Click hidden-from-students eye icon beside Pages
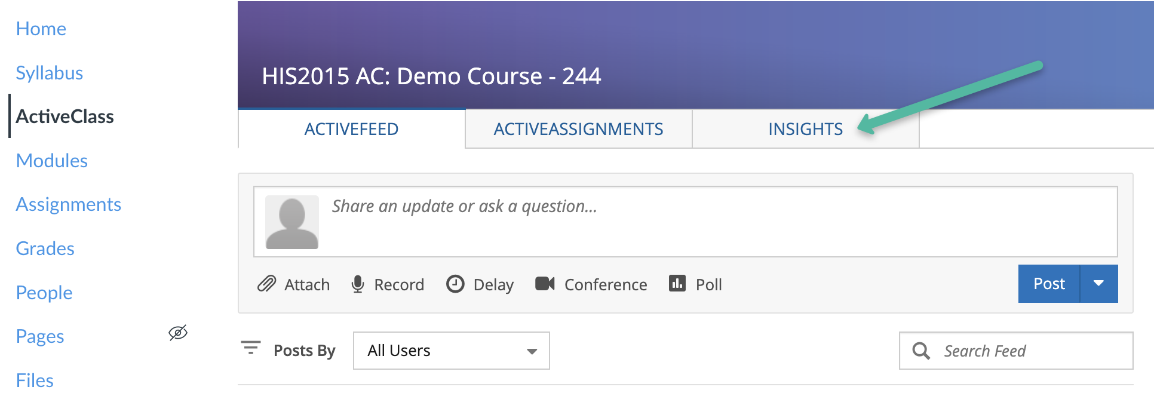This screenshot has width=1154, height=399. [178, 333]
